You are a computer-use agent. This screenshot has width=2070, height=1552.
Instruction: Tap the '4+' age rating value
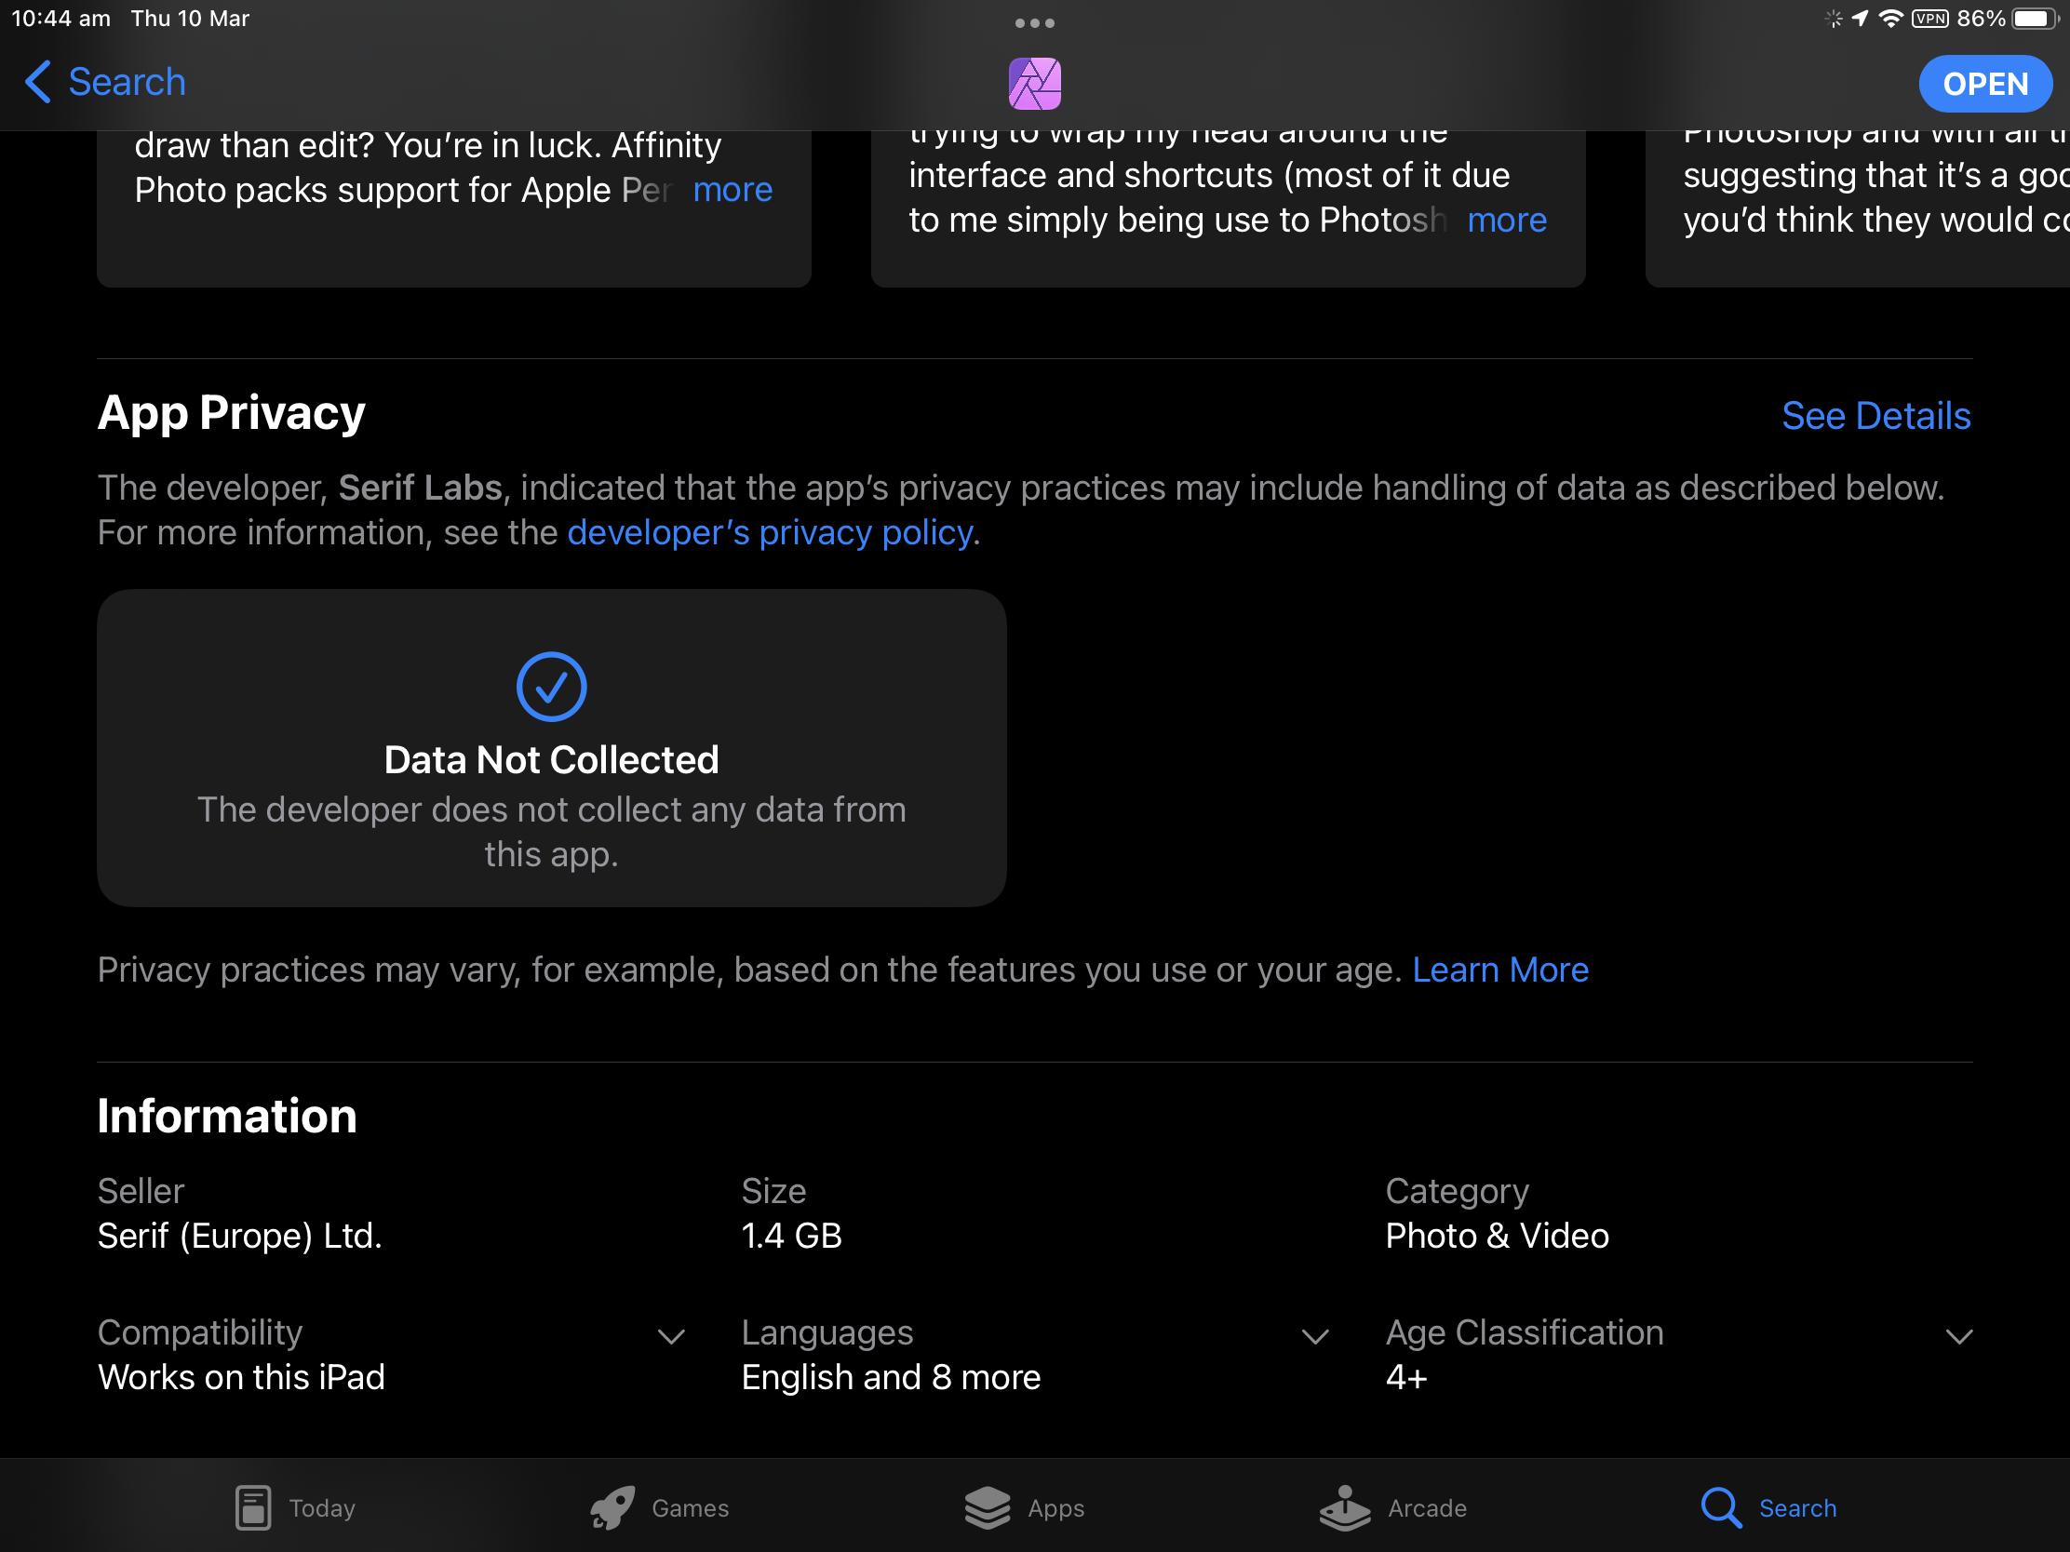click(x=1406, y=1377)
